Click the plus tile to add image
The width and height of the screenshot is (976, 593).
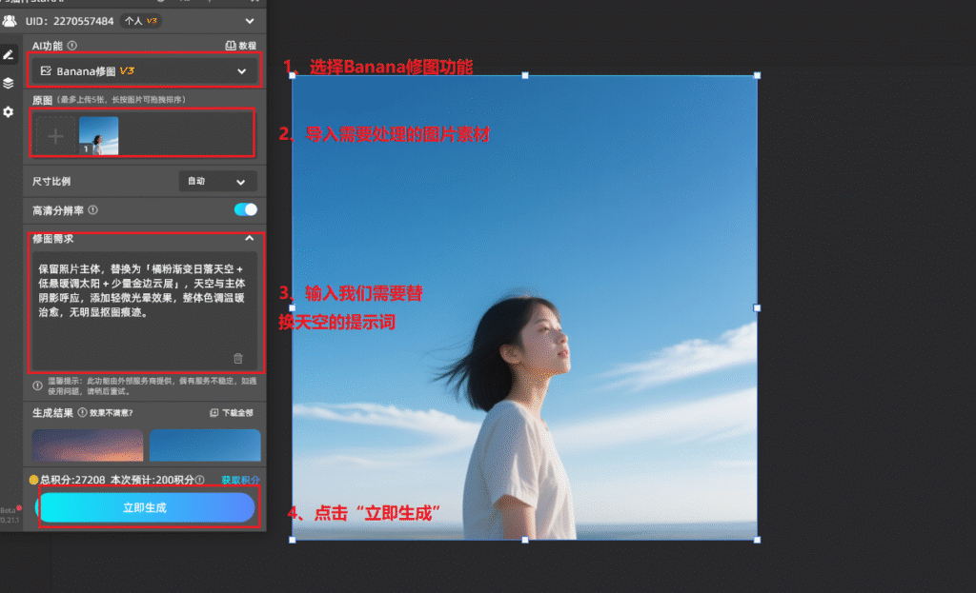tap(56, 136)
